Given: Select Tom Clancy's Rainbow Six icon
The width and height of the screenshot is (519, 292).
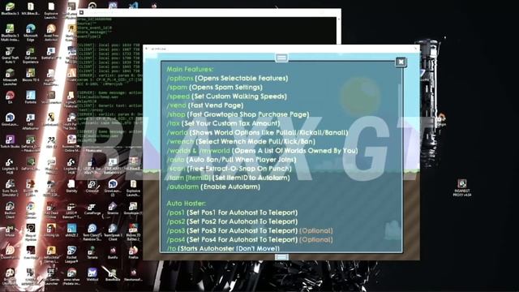Looking at the screenshot, I should tap(92, 232).
